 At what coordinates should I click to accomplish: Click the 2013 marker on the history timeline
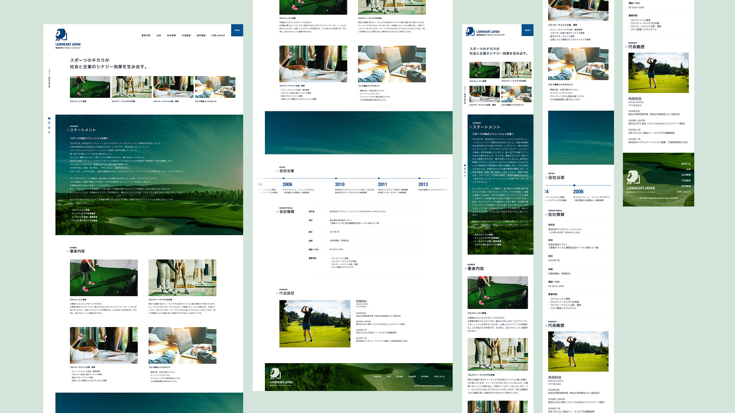[x=419, y=178]
